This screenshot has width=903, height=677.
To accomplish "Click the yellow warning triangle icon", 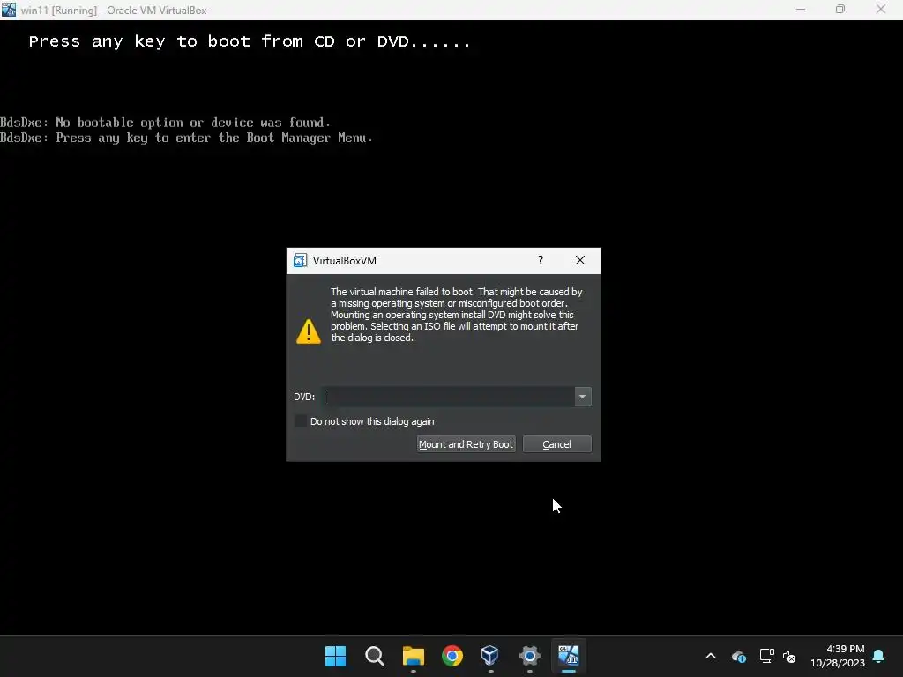I will click(309, 331).
